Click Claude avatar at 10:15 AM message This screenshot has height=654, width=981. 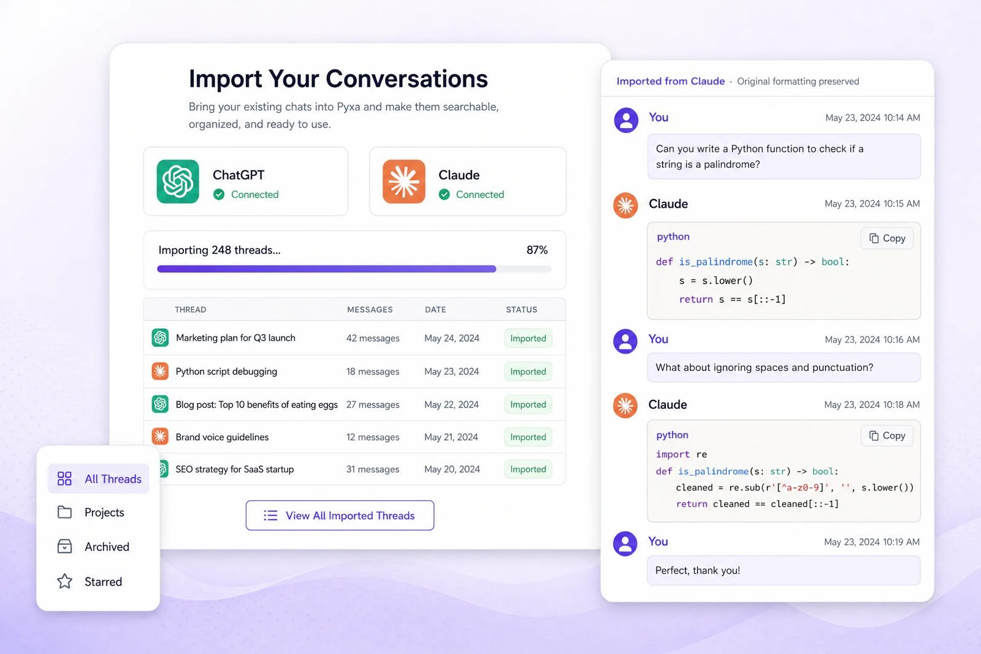point(625,205)
